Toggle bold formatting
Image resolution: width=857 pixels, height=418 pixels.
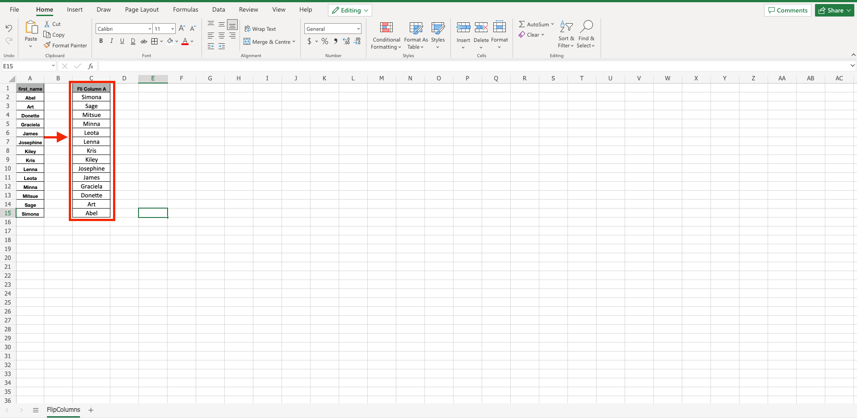[101, 41]
